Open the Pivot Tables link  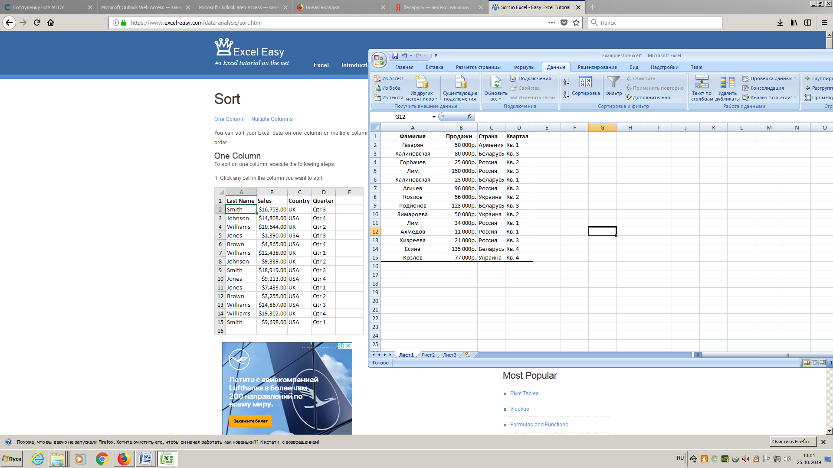[x=524, y=393]
